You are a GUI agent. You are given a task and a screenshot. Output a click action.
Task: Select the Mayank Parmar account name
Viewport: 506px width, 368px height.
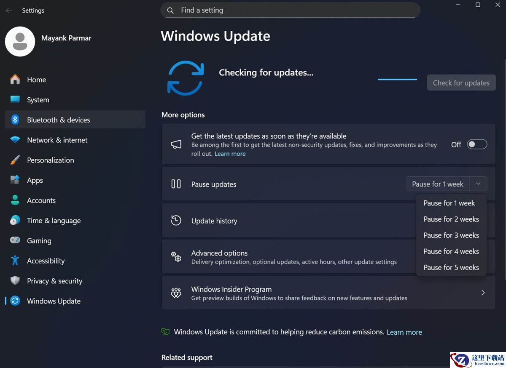(66, 38)
